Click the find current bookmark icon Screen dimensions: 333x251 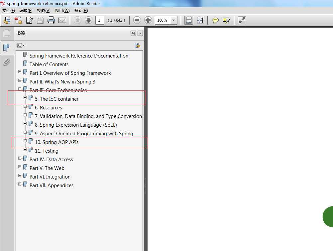(138, 46)
